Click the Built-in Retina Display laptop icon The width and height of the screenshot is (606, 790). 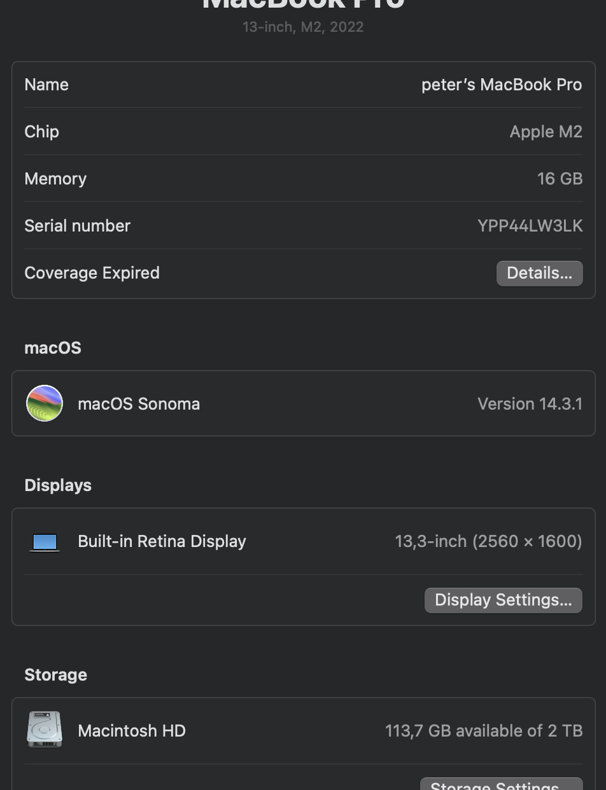tap(45, 542)
